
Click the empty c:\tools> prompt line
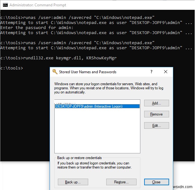pyautogui.click(x=12, y=68)
